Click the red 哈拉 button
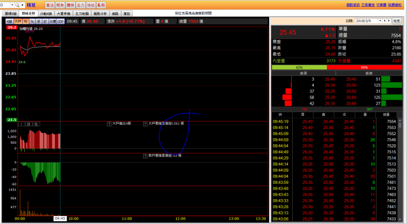This screenshot has height=224, width=407. point(91,5)
